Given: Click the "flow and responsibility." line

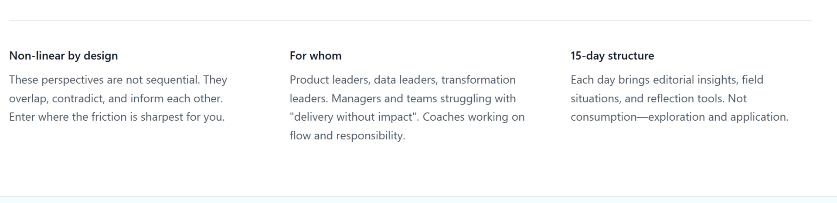Looking at the screenshot, I should pyautogui.click(x=347, y=135).
